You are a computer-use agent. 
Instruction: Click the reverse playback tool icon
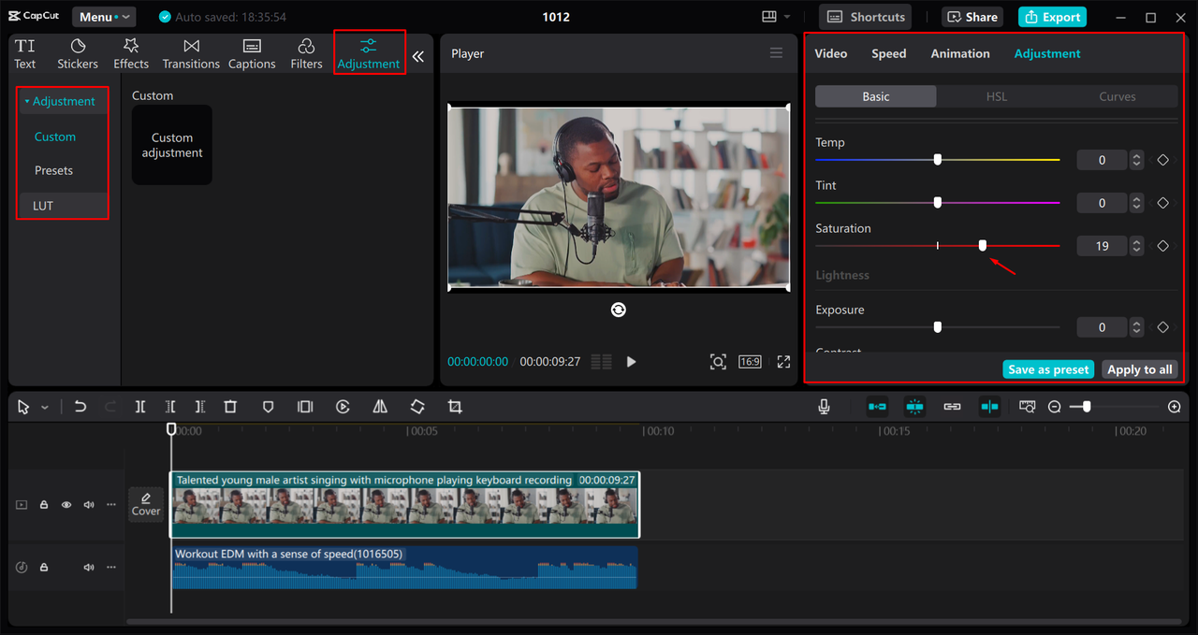pyautogui.click(x=343, y=407)
